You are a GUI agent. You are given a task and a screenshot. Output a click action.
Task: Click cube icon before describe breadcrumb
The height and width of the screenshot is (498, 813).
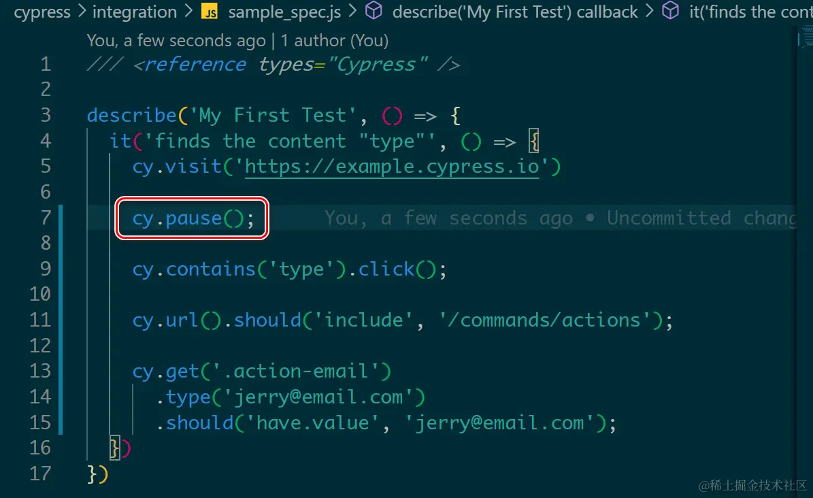pyautogui.click(x=374, y=11)
